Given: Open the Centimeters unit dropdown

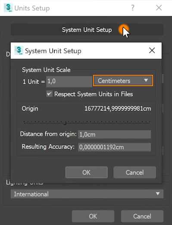Looking at the screenshot, I should 123,80.
